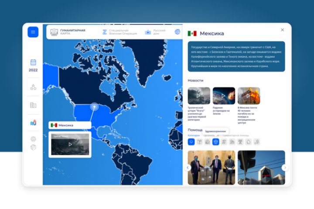The width and height of the screenshot is (314, 209).
Task: Play the tropical storm news video
Action: click(199, 96)
